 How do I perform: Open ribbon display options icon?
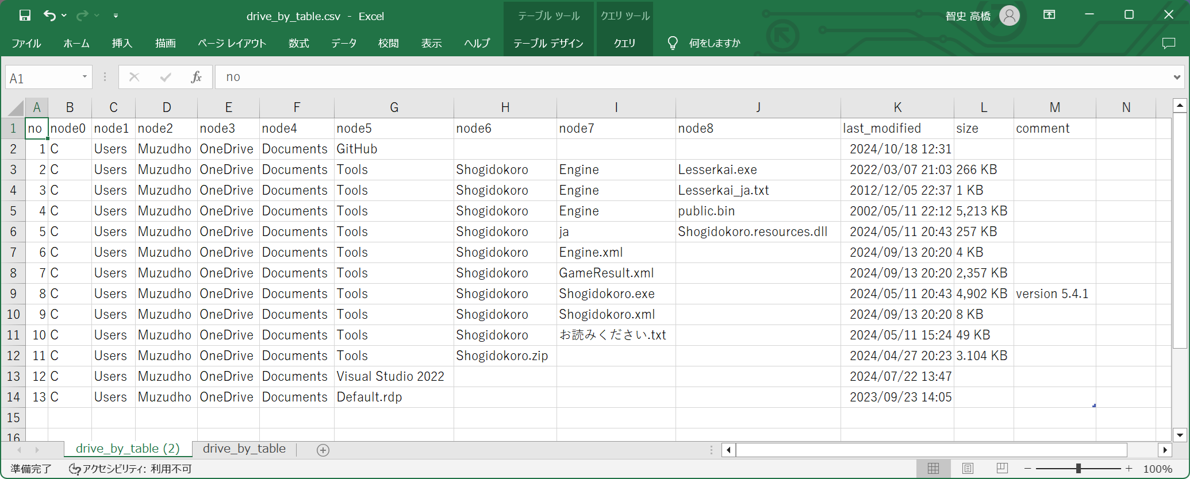click(1049, 15)
